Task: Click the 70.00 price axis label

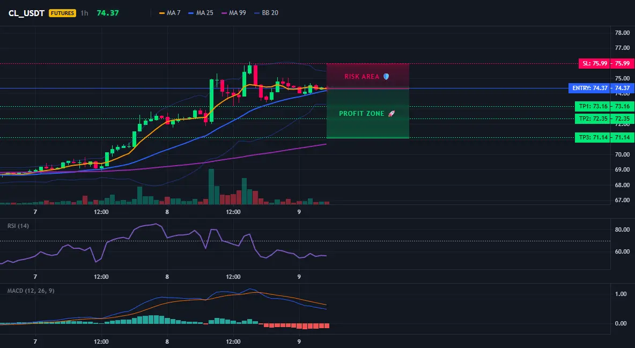Action: coord(622,154)
